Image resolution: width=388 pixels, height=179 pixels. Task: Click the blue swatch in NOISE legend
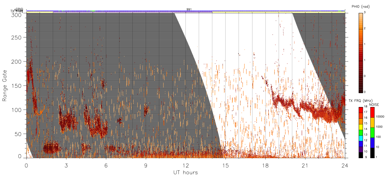(373, 143)
